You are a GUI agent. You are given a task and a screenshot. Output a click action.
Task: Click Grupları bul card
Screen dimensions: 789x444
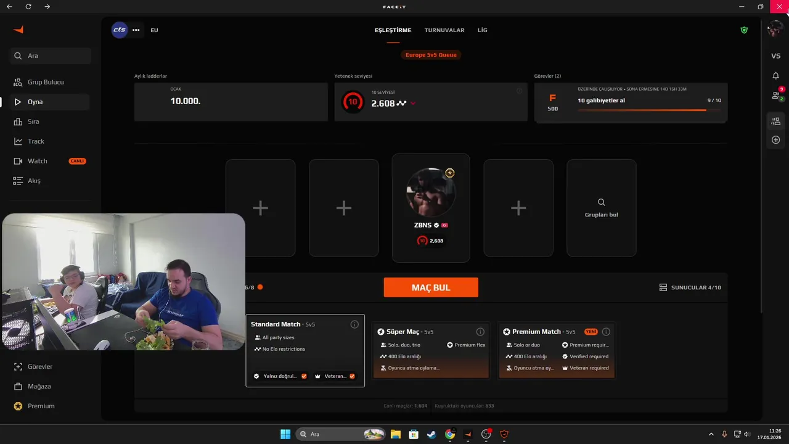602,208
